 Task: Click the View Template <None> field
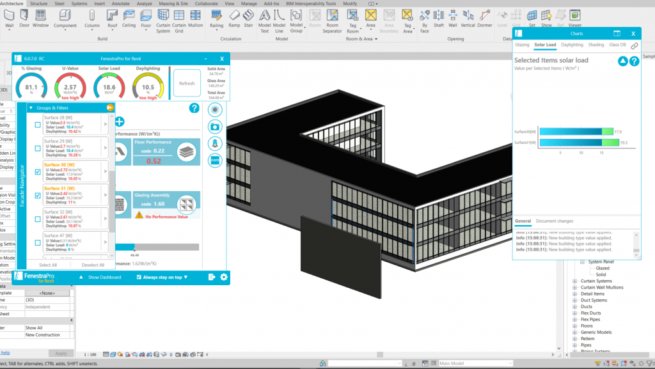coord(47,293)
